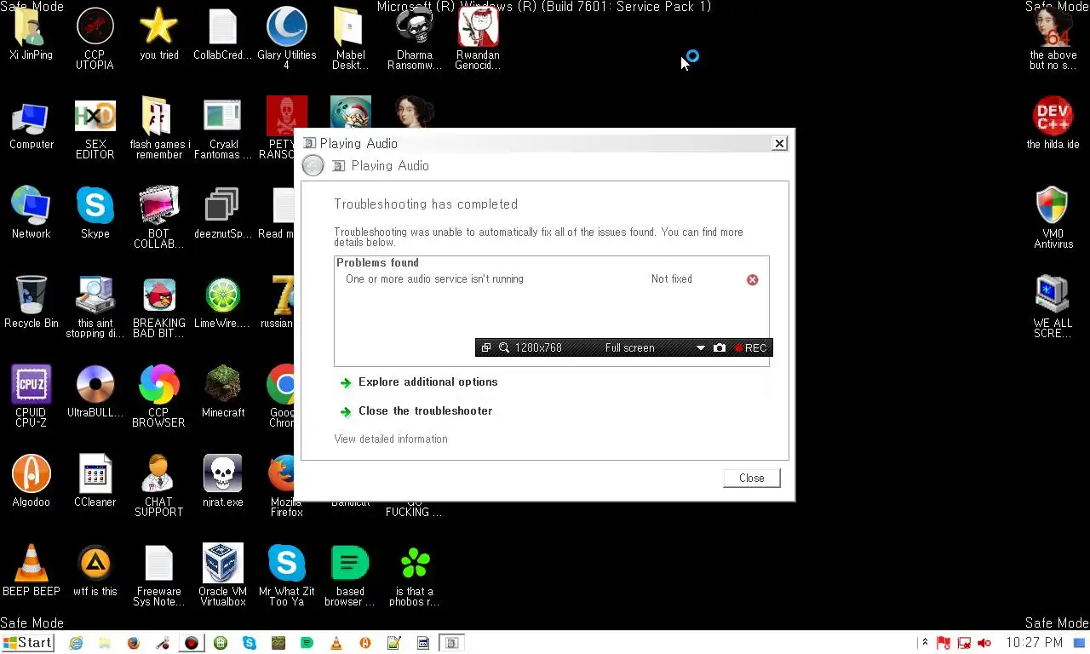Choose Close the troubleshooter option
This screenshot has height=654, width=1090.
point(425,410)
